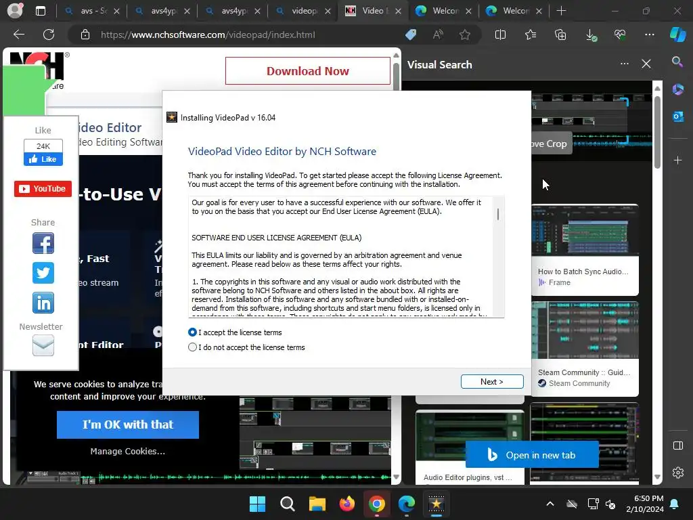Screen dimensions: 693x520
Task: Switch to the 'avs - Se' tab
Action: pos(92,11)
